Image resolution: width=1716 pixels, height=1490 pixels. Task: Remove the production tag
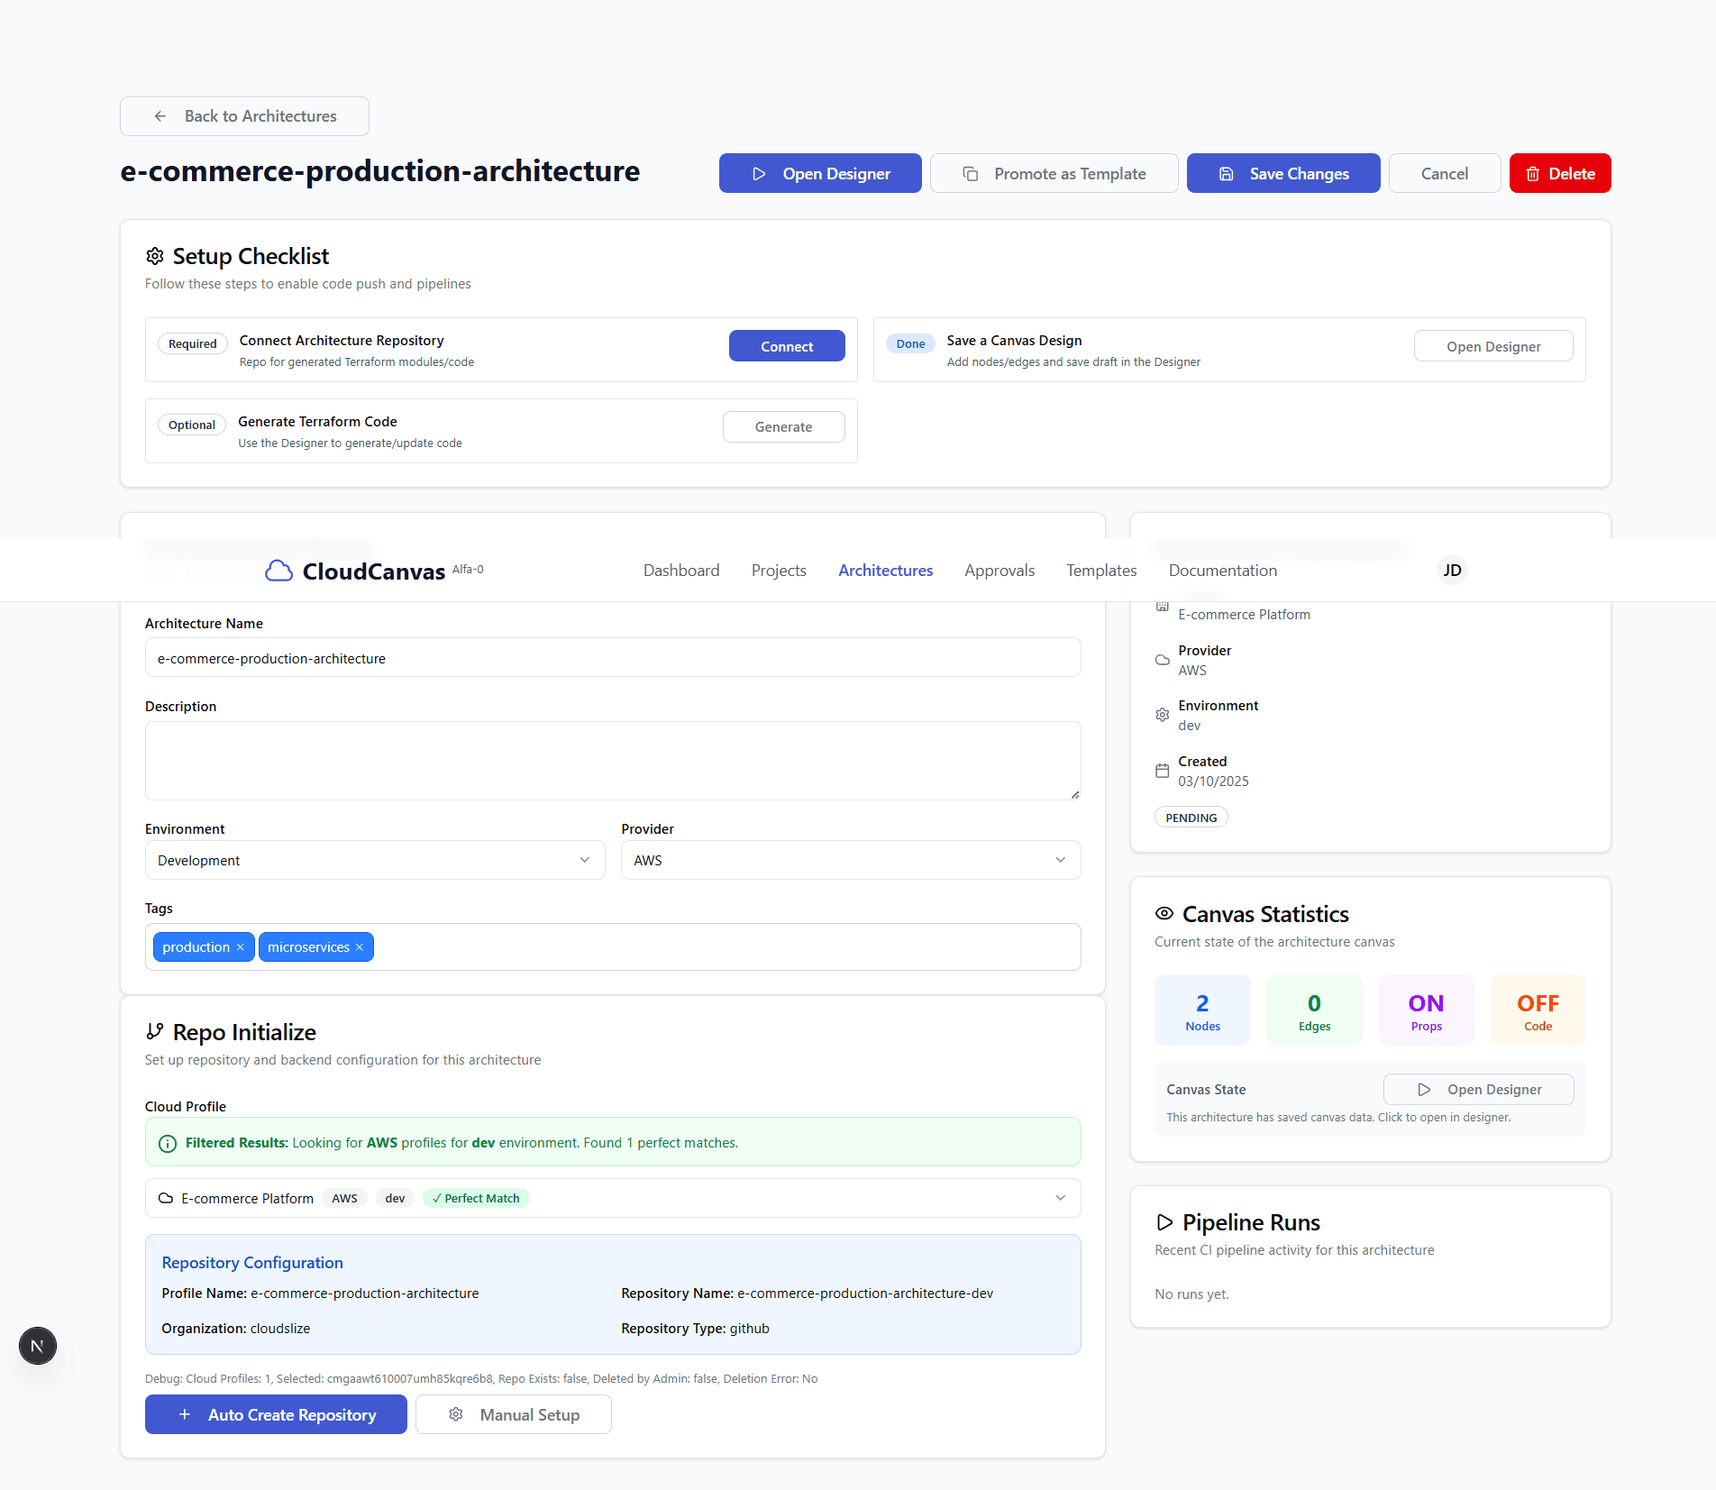point(240,946)
